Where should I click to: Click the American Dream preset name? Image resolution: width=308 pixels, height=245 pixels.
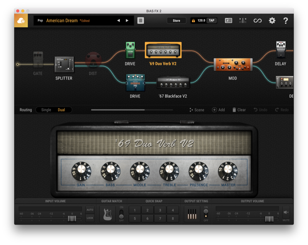[62, 21]
